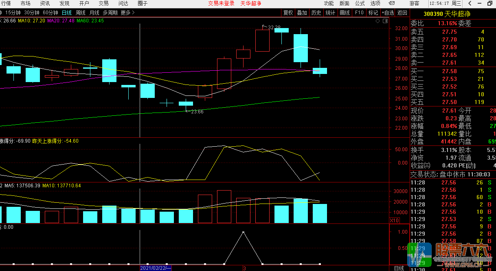Toggle 复权 price adjustment
The height and width of the screenshot is (271, 496).
[288, 13]
